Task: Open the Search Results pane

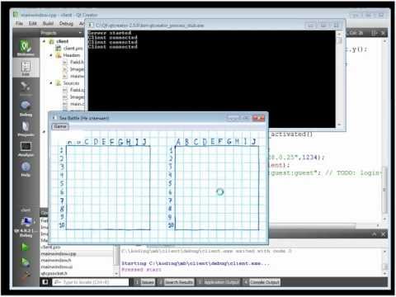Action: point(177,282)
